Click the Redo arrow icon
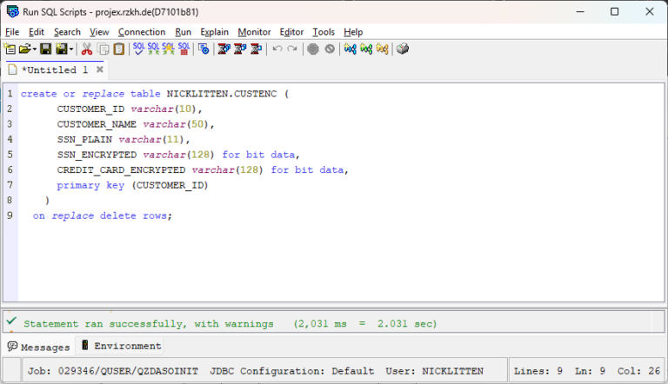This screenshot has height=384, width=668. pyautogui.click(x=292, y=49)
